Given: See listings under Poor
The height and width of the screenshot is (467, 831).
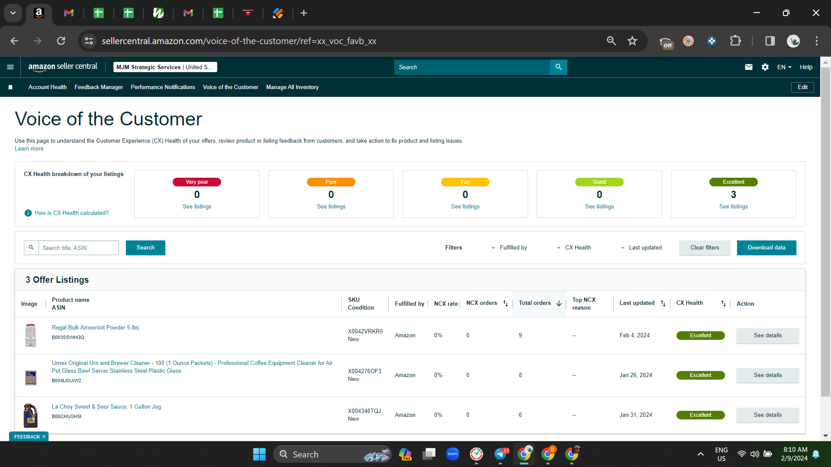Looking at the screenshot, I should click(x=331, y=207).
